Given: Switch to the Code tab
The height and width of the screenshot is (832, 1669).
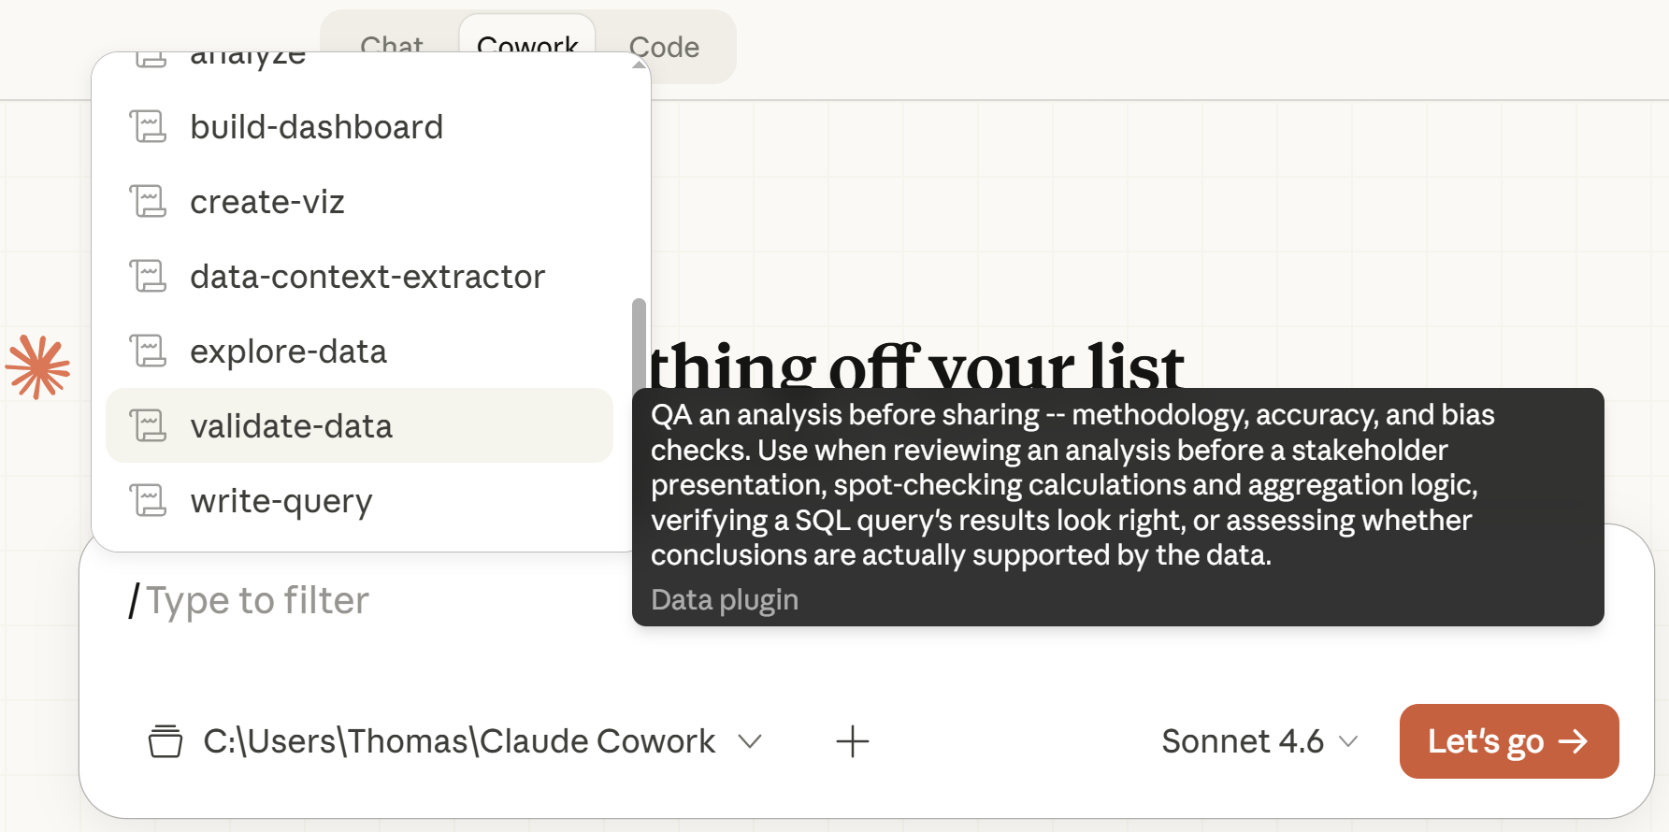Looking at the screenshot, I should click(x=664, y=47).
